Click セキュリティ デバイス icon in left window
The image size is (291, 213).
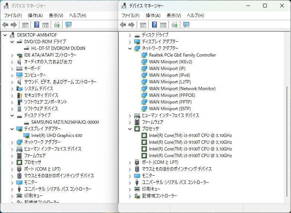(19, 95)
